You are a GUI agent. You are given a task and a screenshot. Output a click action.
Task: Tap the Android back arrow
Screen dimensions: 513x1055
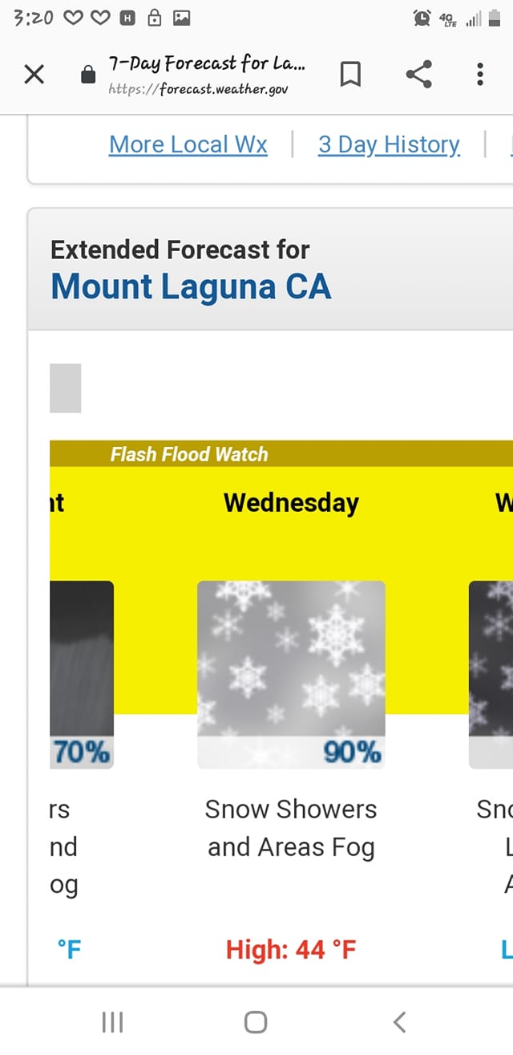tap(400, 1022)
